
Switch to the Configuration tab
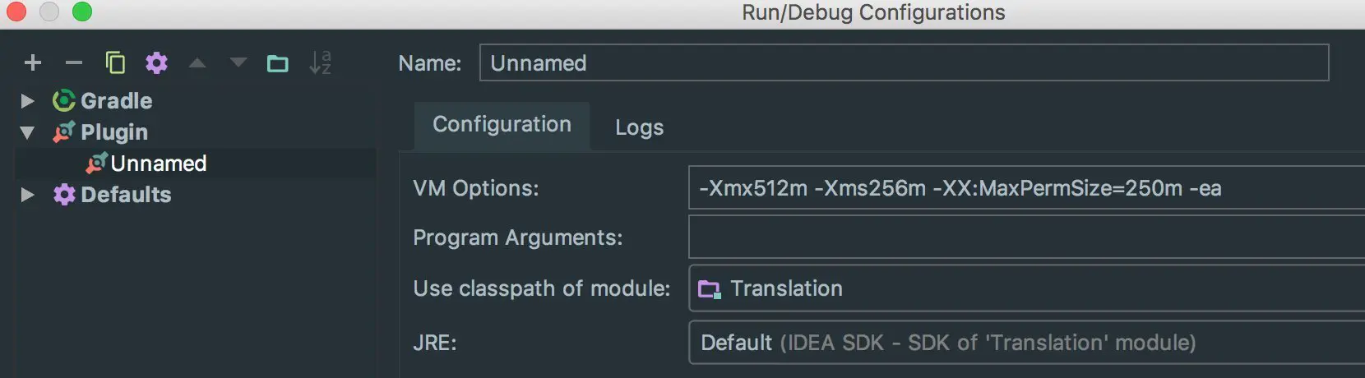502,125
